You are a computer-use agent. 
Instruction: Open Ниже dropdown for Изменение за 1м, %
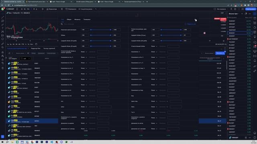[x=84, y=57]
